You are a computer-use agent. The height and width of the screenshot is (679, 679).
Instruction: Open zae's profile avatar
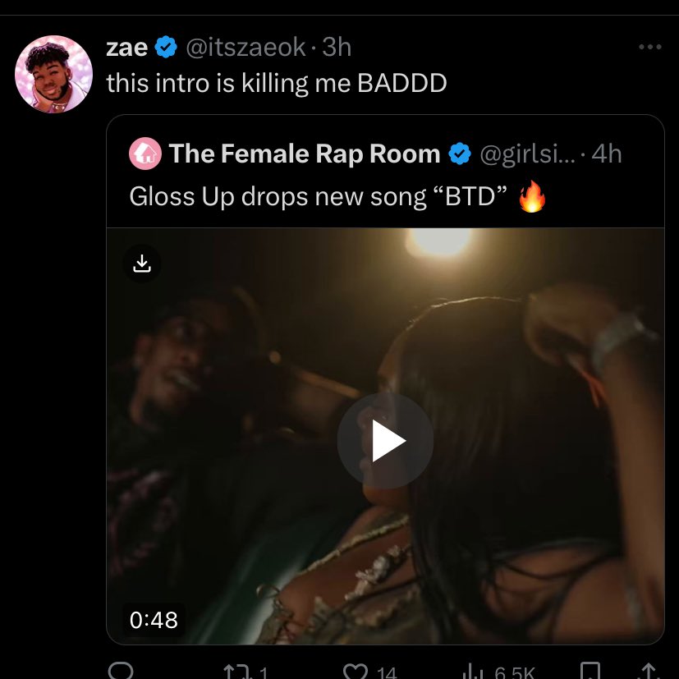53,74
